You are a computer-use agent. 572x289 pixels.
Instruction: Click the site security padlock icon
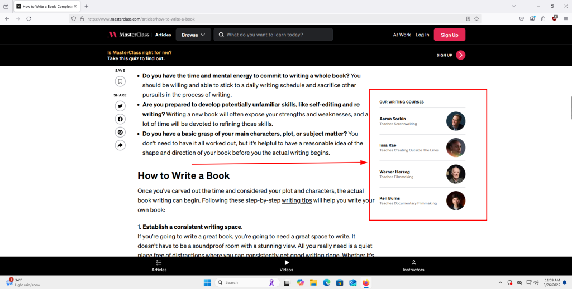pyautogui.click(x=82, y=19)
